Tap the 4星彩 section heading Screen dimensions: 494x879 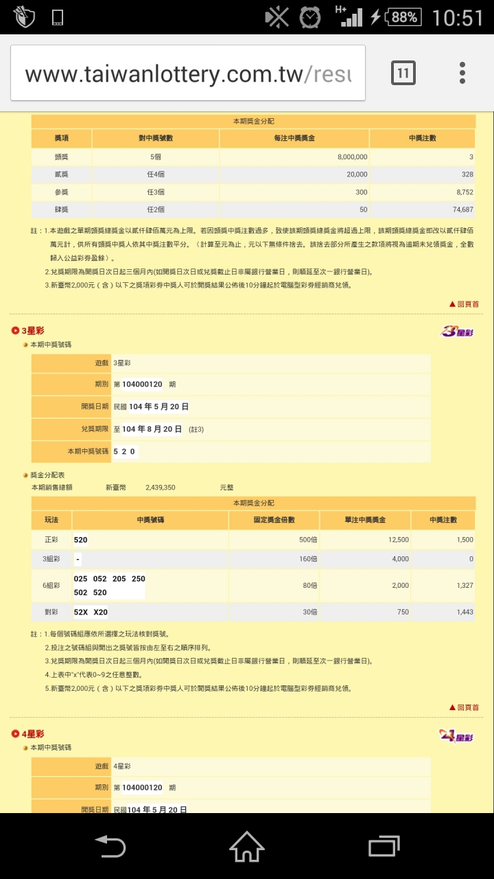point(33,734)
